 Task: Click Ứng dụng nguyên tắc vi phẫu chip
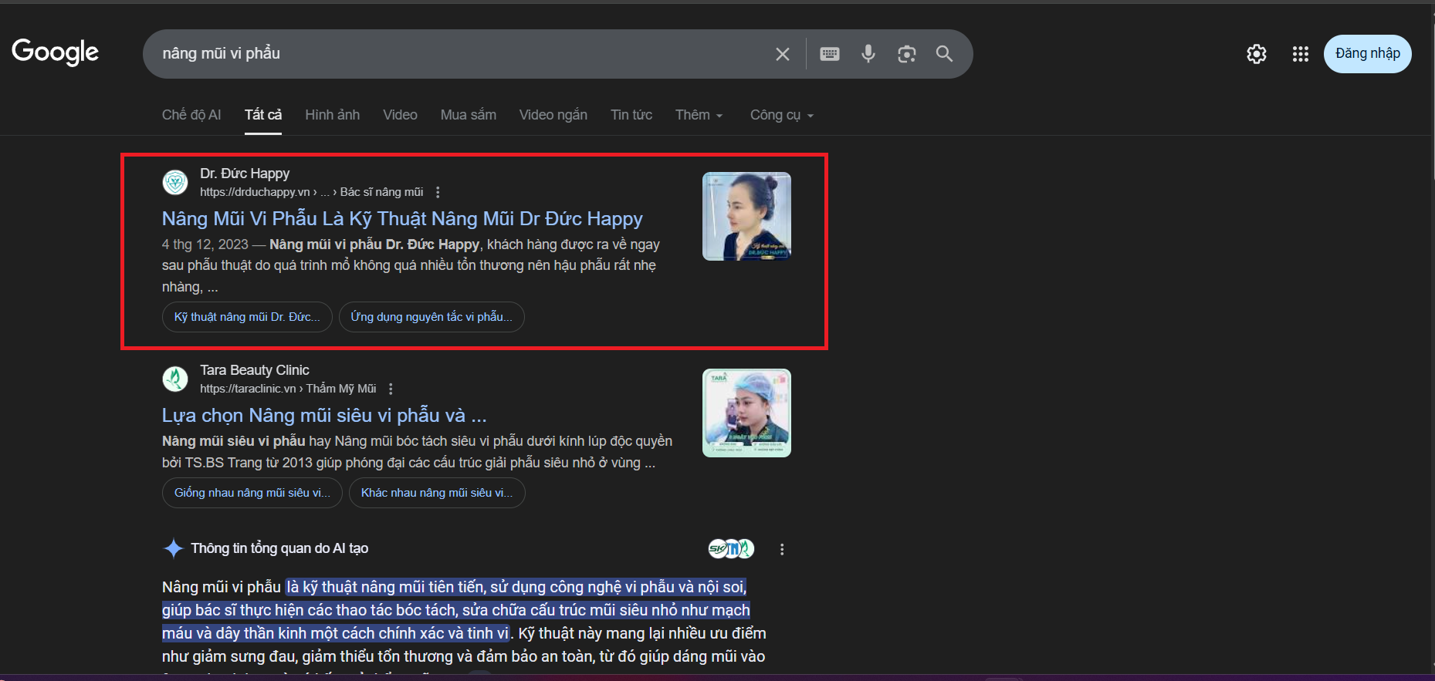[x=432, y=317]
